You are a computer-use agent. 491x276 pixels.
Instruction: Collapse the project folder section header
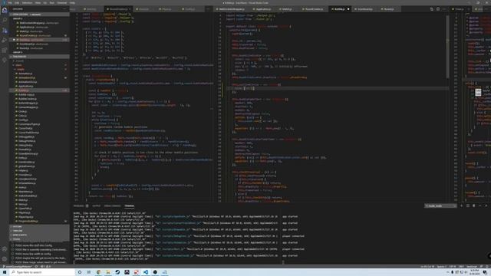coord(39,57)
